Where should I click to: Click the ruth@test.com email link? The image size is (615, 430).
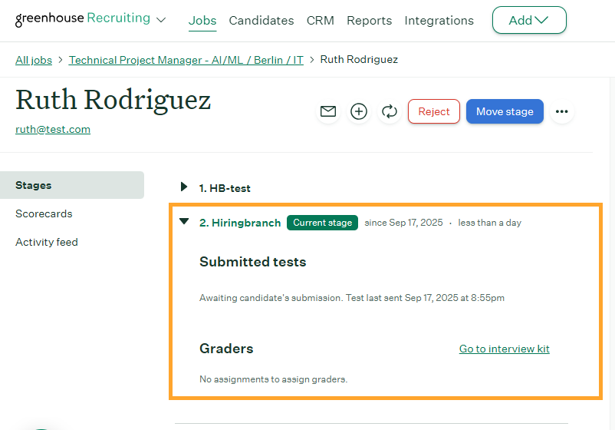point(53,129)
